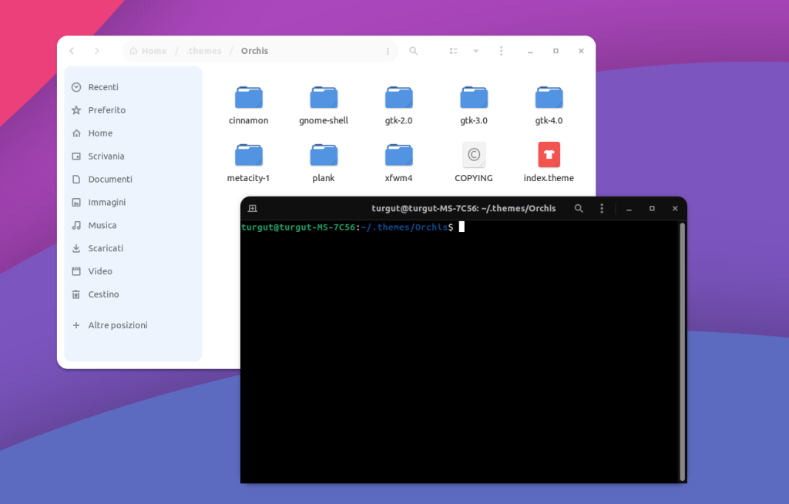The image size is (789, 504).
Task: Toggle list/grid view in file manager
Action: point(454,51)
